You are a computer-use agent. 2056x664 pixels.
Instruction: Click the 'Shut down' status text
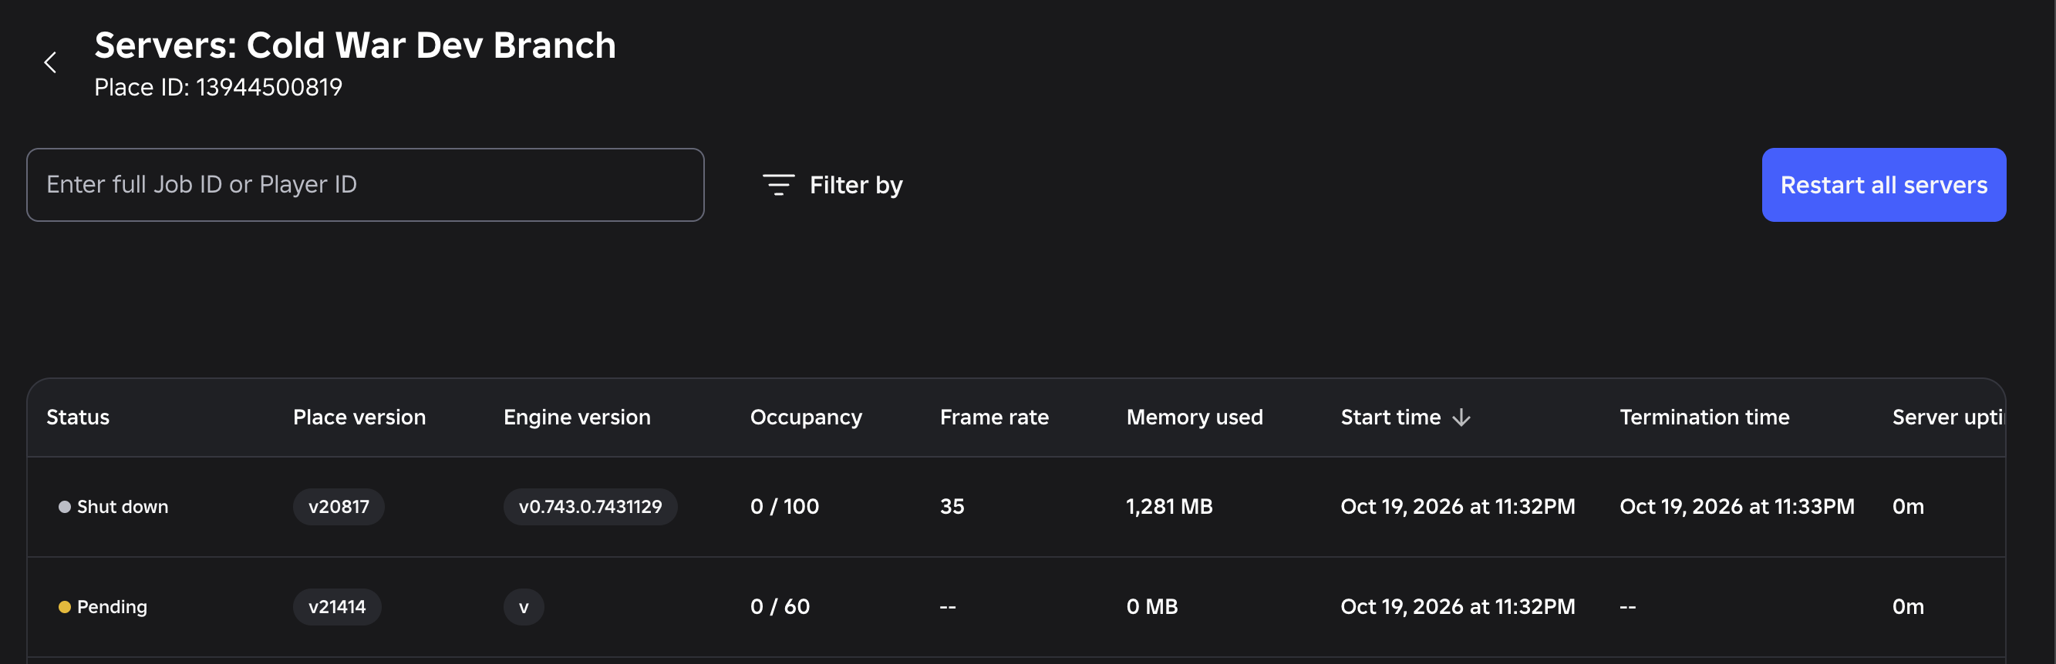click(123, 507)
